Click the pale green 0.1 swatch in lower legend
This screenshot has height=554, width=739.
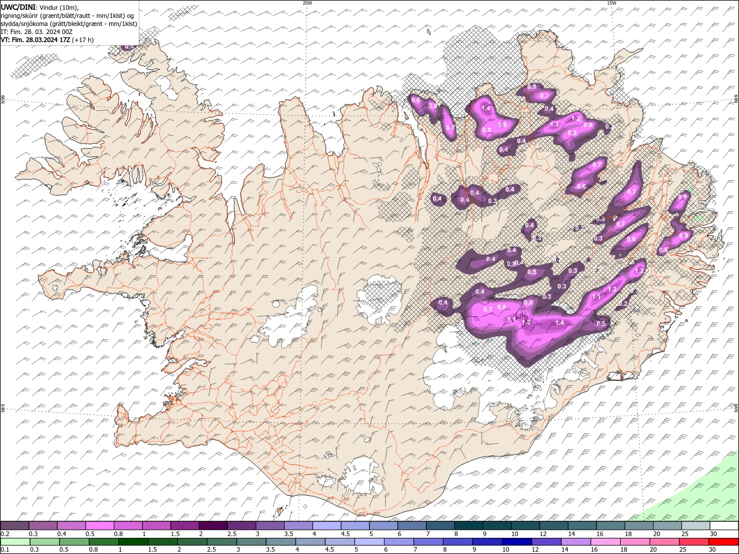pyautogui.click(x=15, y=541)
